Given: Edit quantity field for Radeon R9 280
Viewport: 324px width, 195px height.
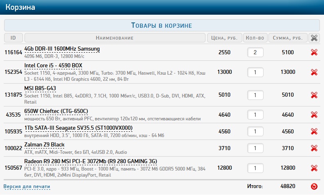Looking at the screenshot, I should pos(255,168).
